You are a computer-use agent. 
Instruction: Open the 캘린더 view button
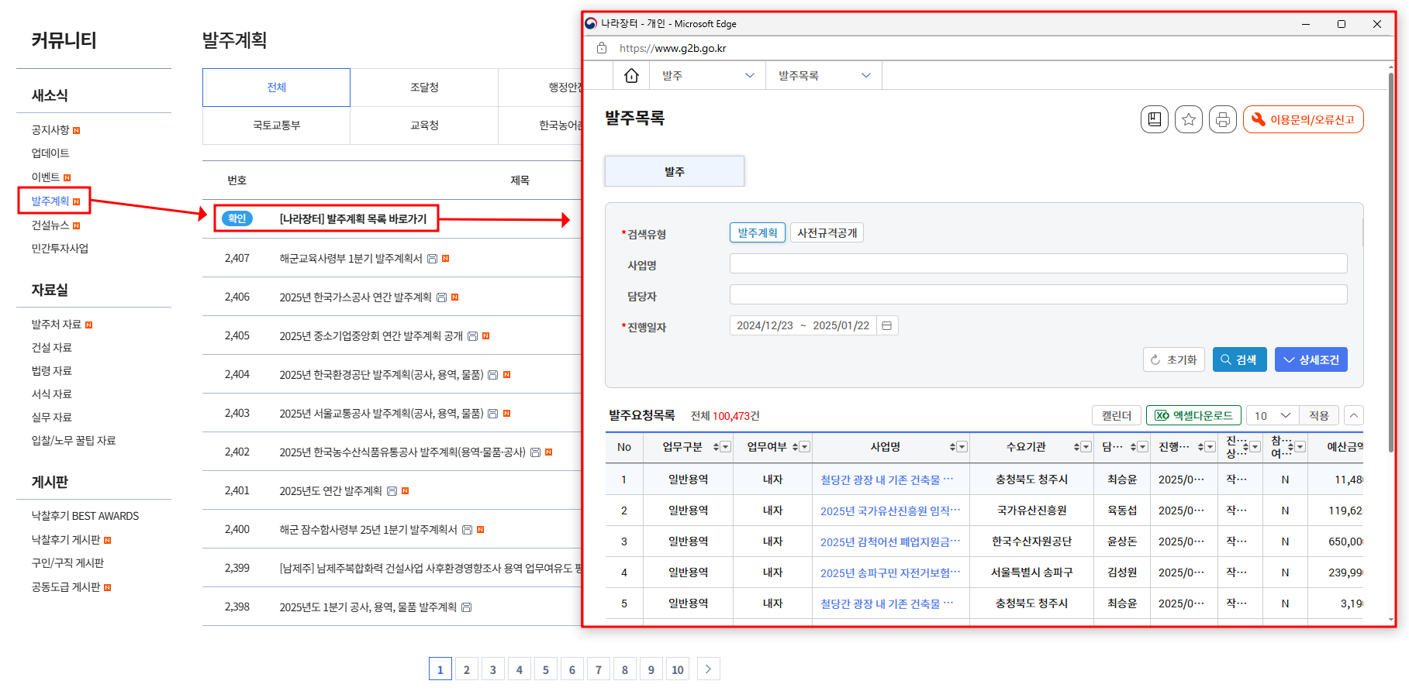(x=1117, y=415)
